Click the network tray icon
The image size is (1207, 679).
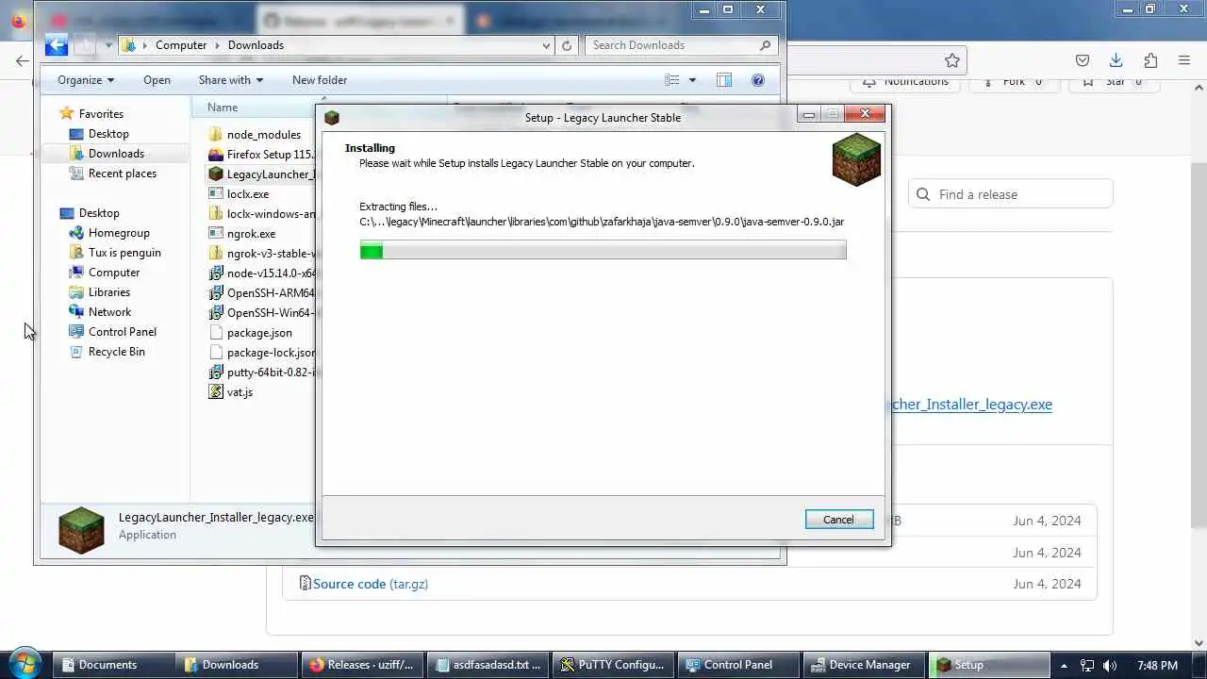click(x=1087, y=665)
